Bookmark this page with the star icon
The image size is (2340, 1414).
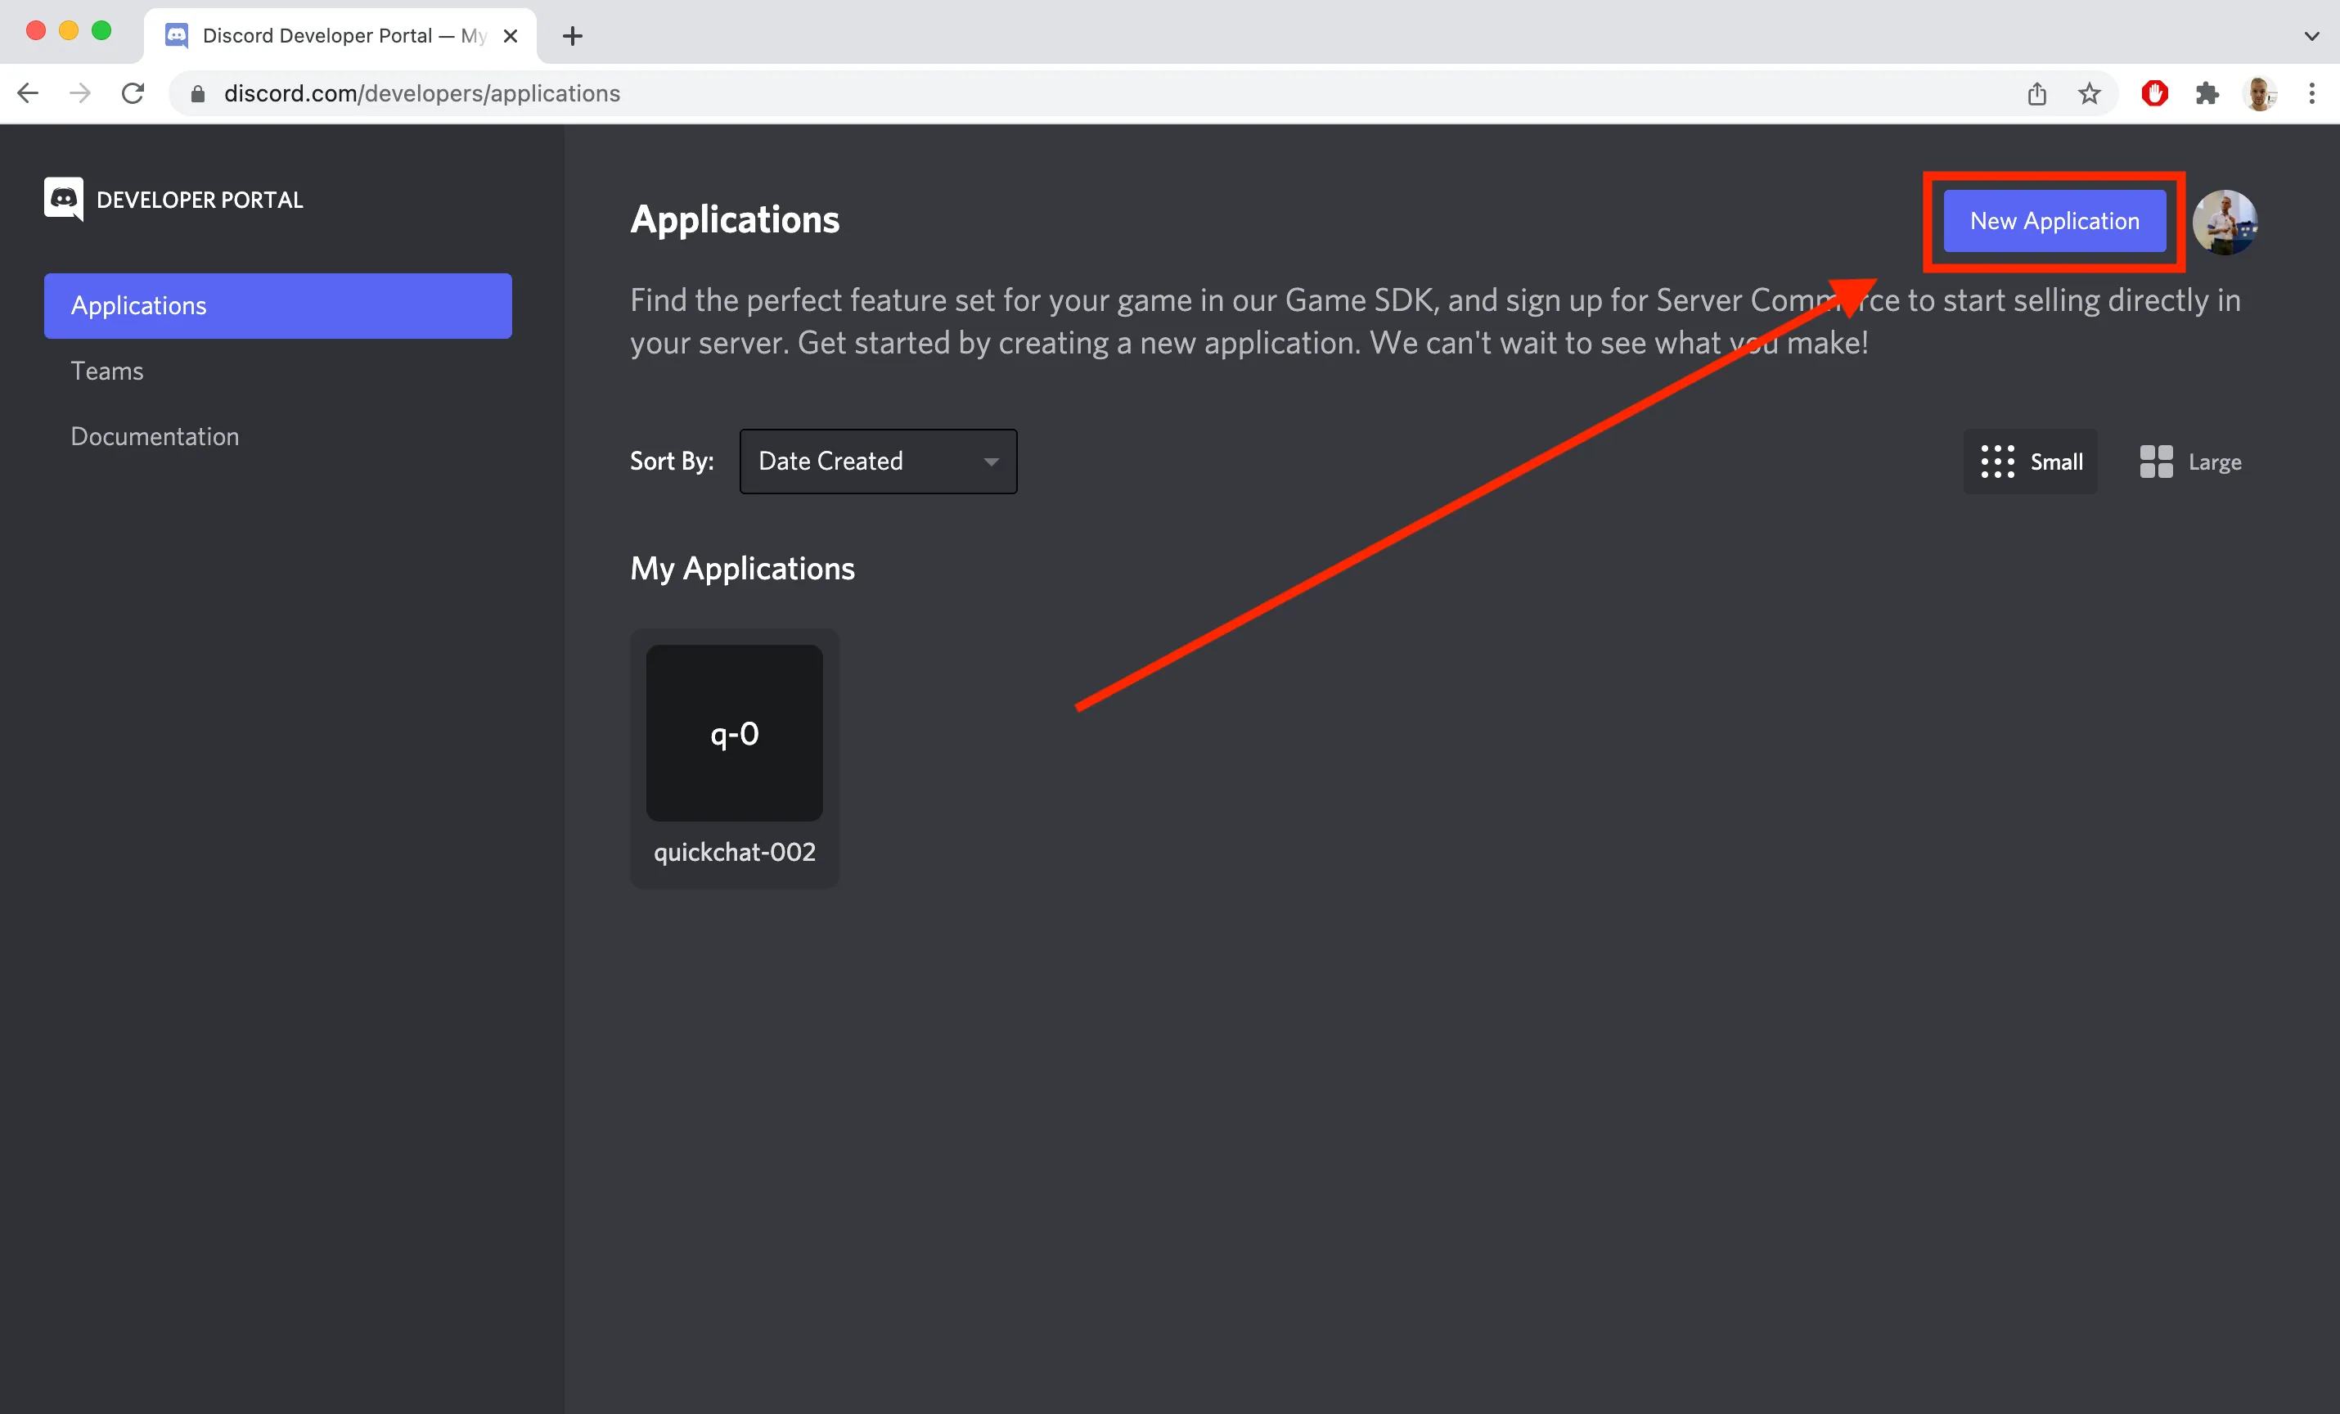(2090, 93)
